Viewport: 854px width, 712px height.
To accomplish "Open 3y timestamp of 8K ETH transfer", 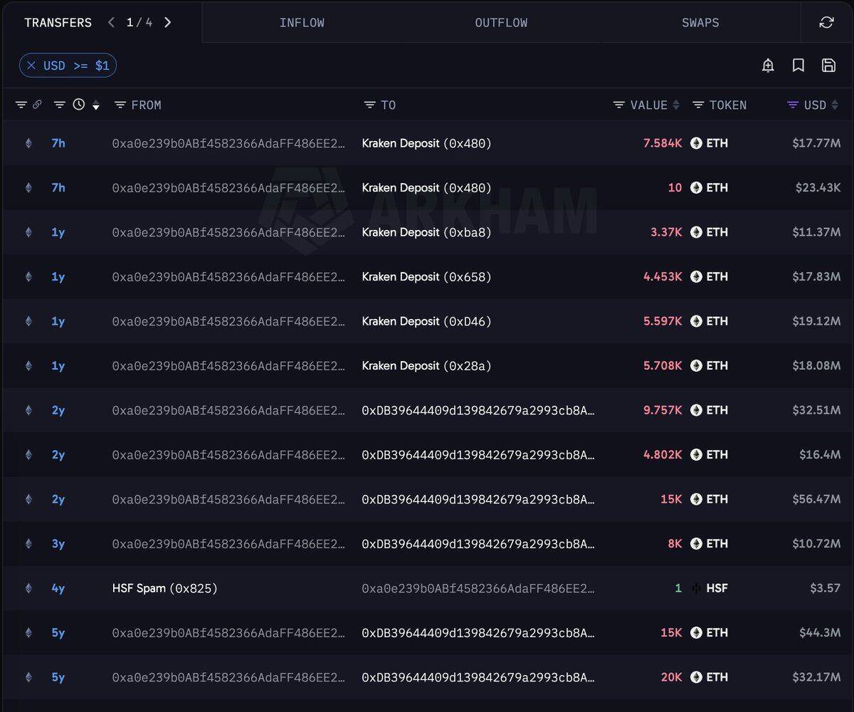I will coord(58,544).
